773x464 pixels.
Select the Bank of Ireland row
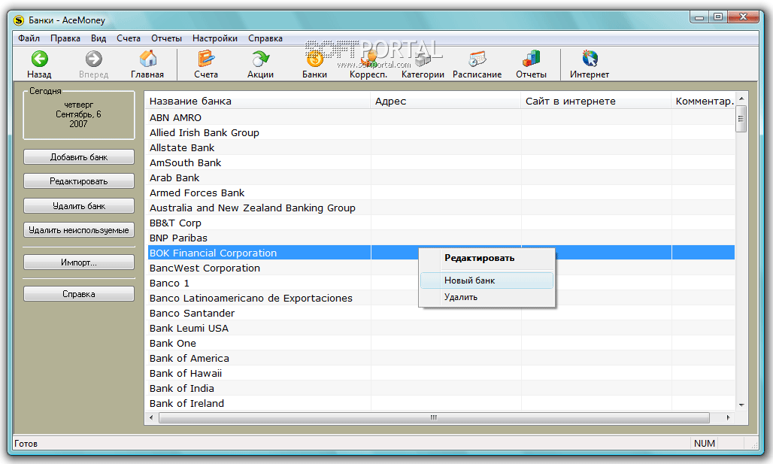[441, 403]
